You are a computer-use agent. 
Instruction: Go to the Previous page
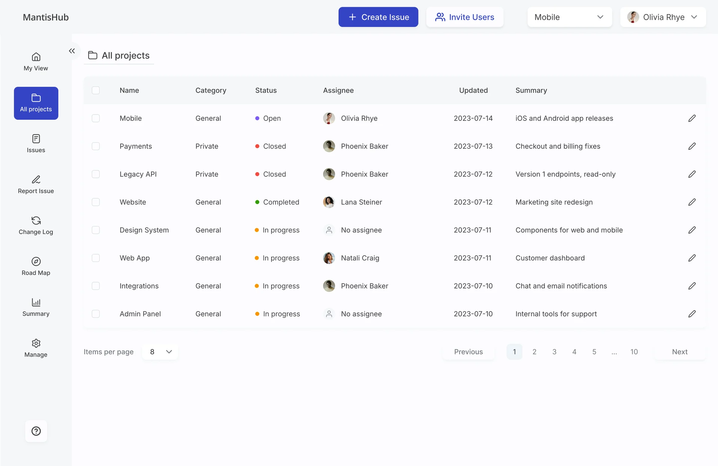pyautogui.click(x=468, y=352)
